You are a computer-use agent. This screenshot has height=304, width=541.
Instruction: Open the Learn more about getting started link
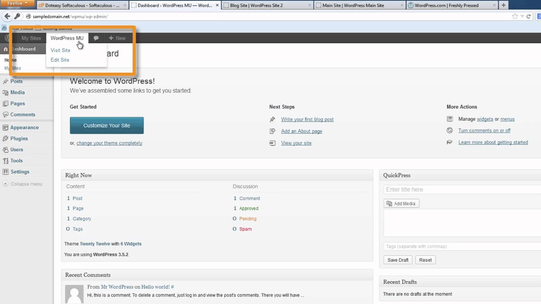click(493, 142)
